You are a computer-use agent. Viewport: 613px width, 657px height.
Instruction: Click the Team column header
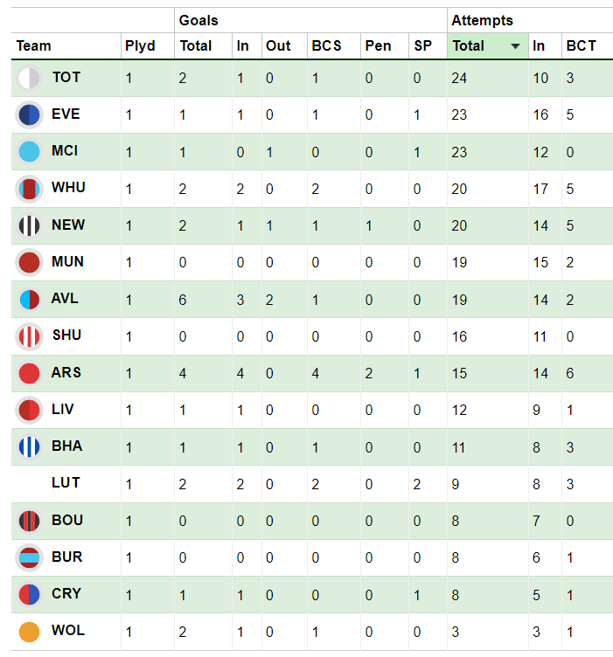pyautogui.click(x=33, y=45)
